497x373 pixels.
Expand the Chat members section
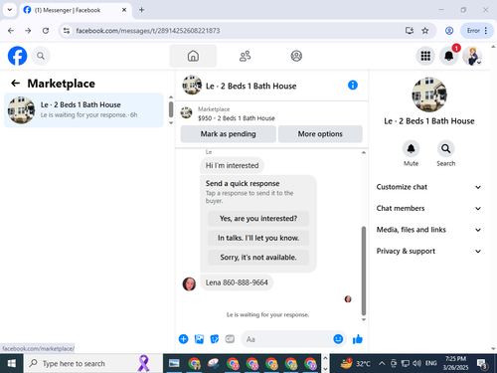tap(428, 208)
